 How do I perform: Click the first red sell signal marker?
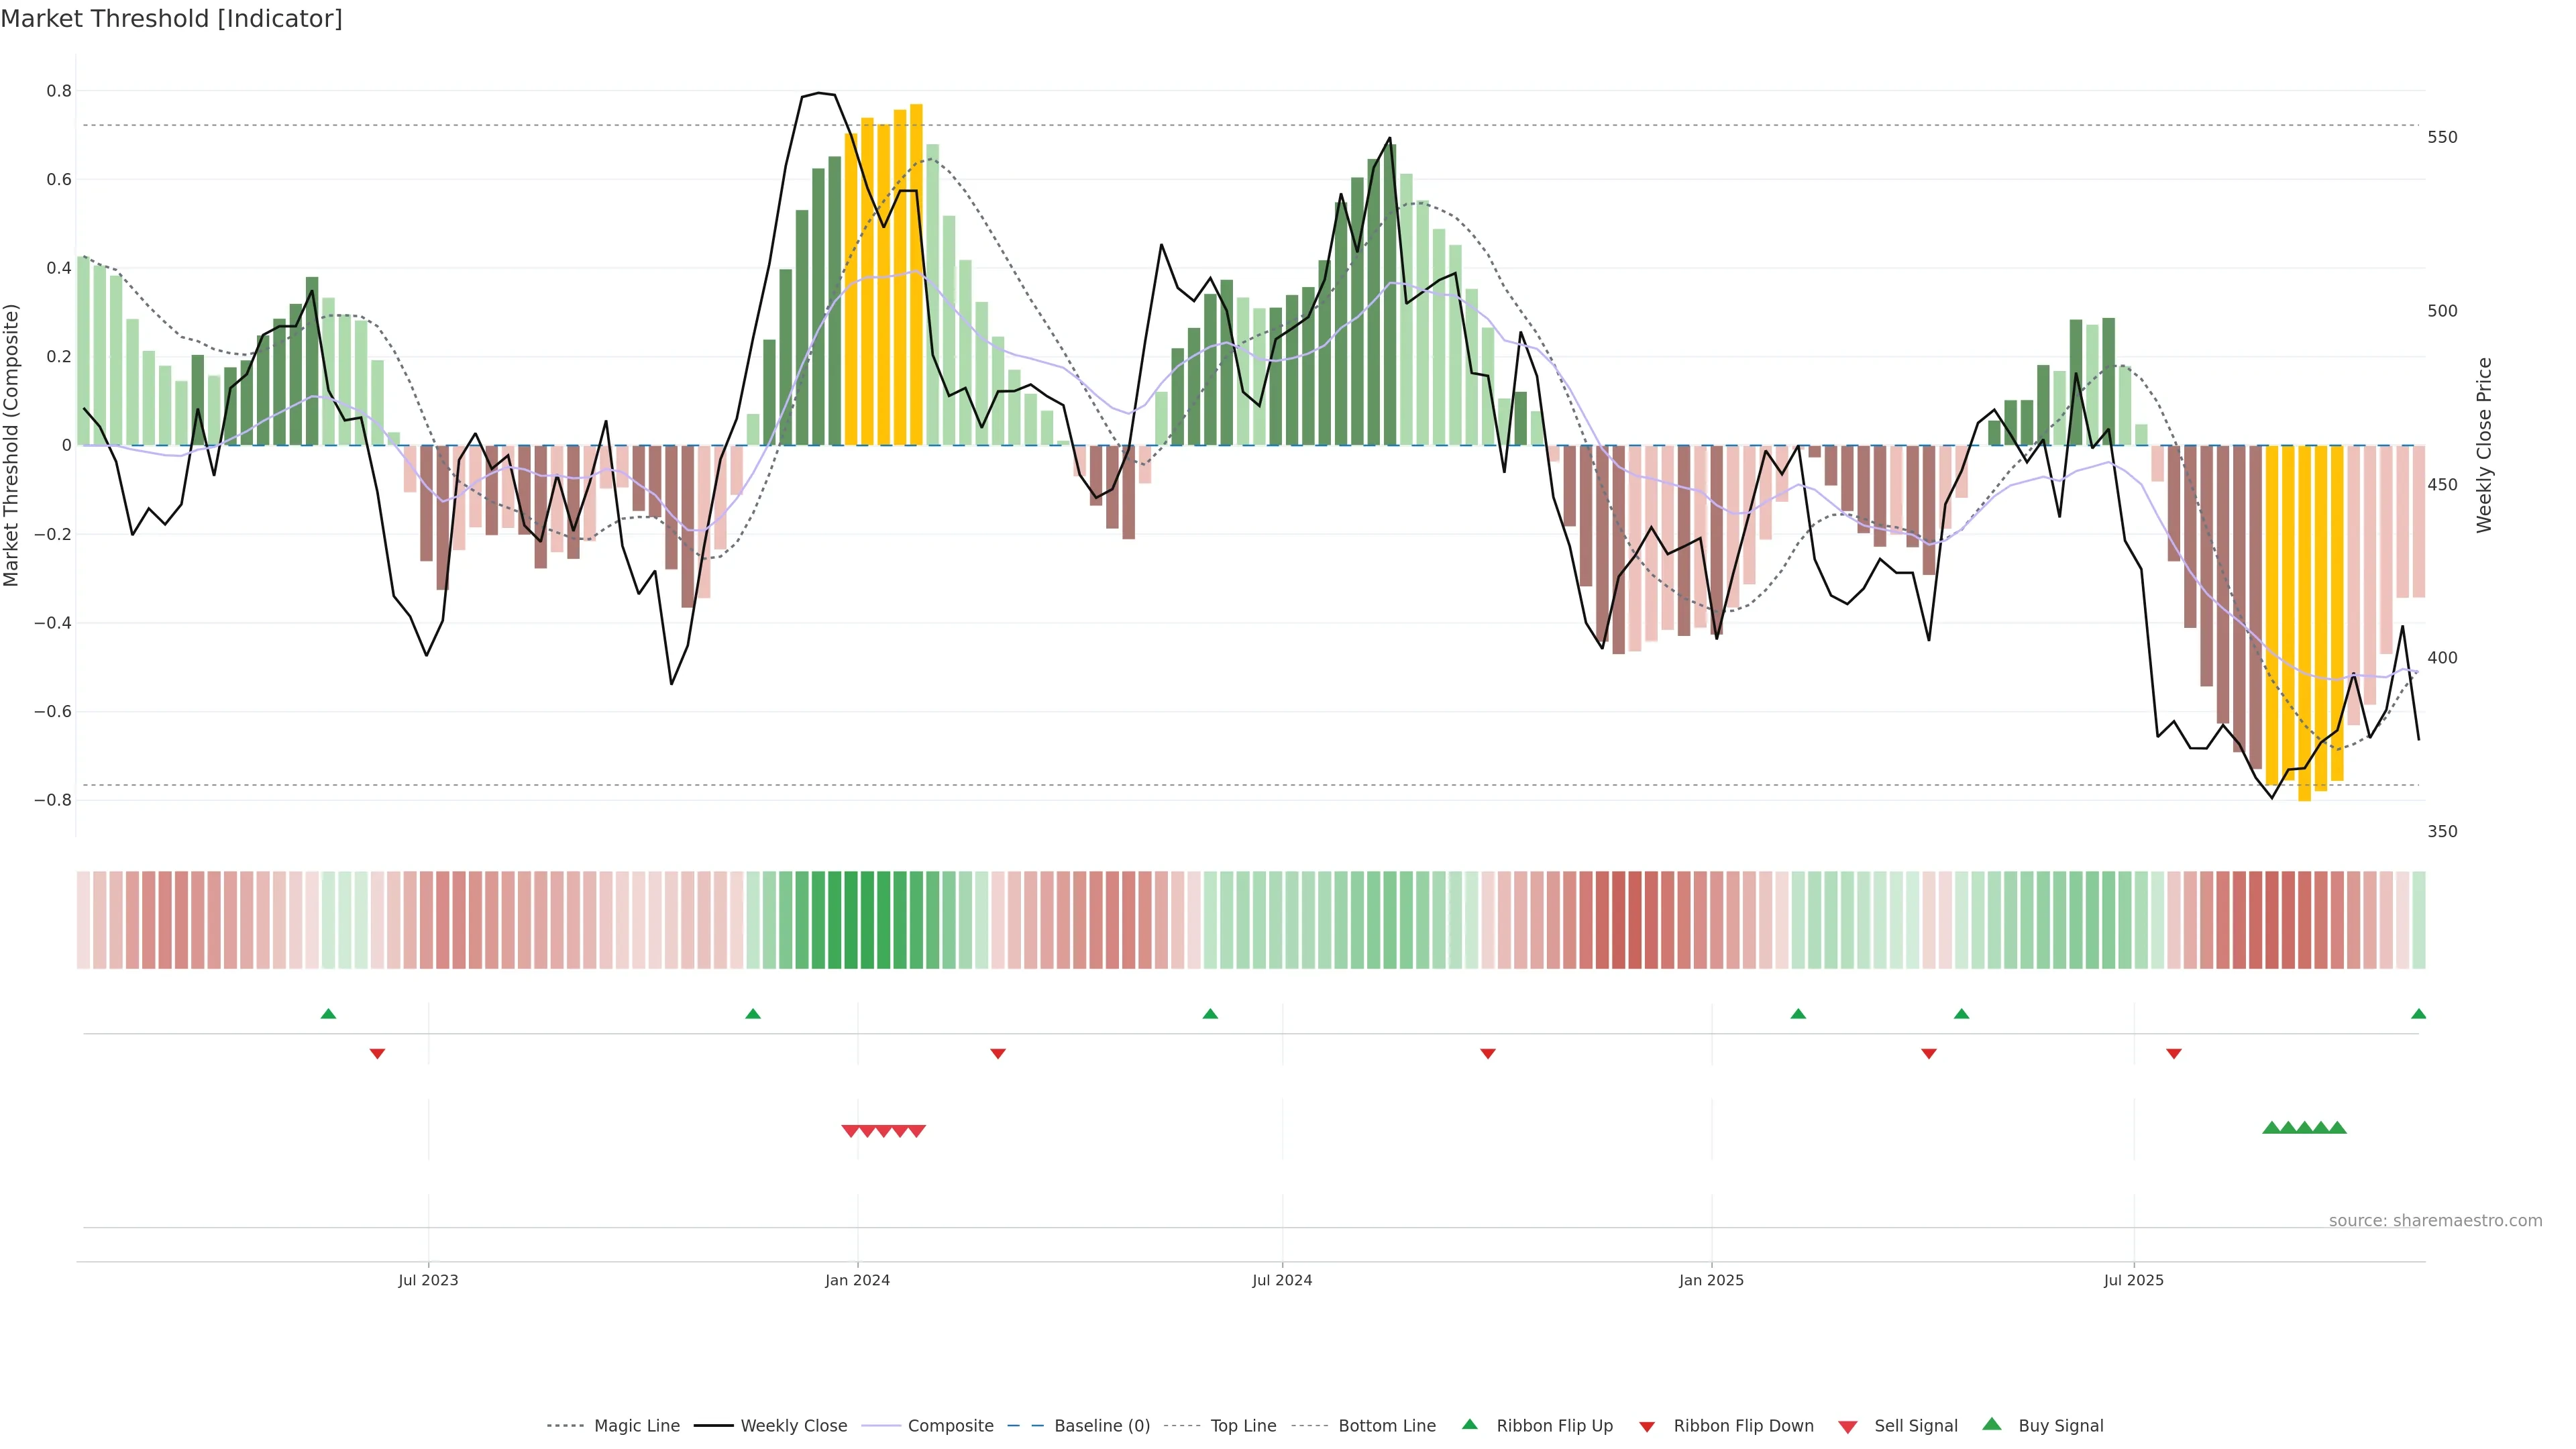[850, 1131]
